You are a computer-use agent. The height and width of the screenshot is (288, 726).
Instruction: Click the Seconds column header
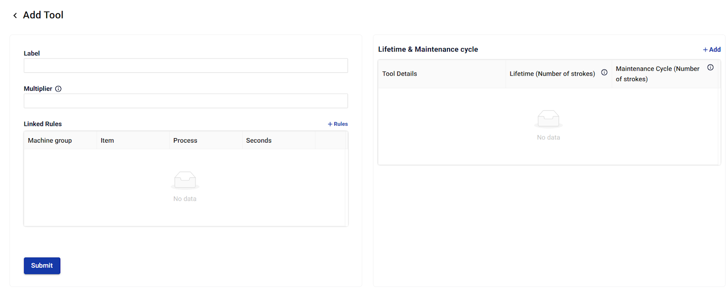coord(259,141)
